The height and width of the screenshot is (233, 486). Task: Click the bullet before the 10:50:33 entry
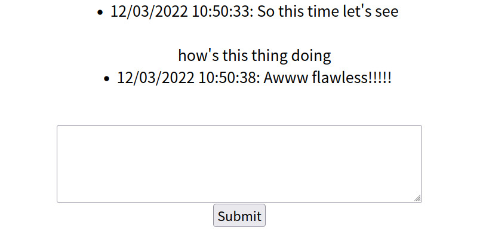[100, 13]
